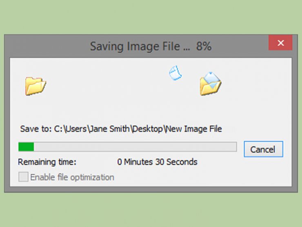Enable the file optimization checkbox

pos(23,177)
